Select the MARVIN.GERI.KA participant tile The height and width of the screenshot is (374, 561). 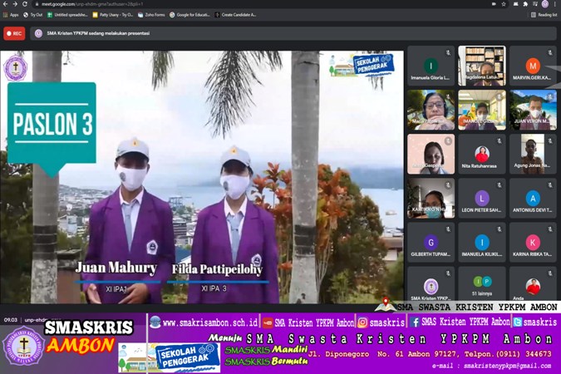click(x=533, y=66)
